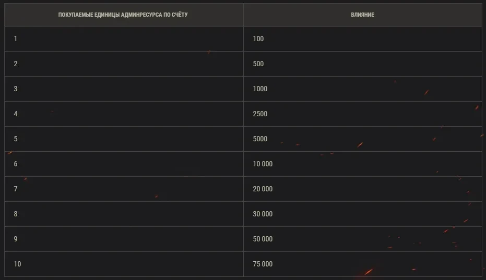This screenshot has width=486, height=280.
Task: Select the cell with unit number 3
Action: [x=16, y=89]
